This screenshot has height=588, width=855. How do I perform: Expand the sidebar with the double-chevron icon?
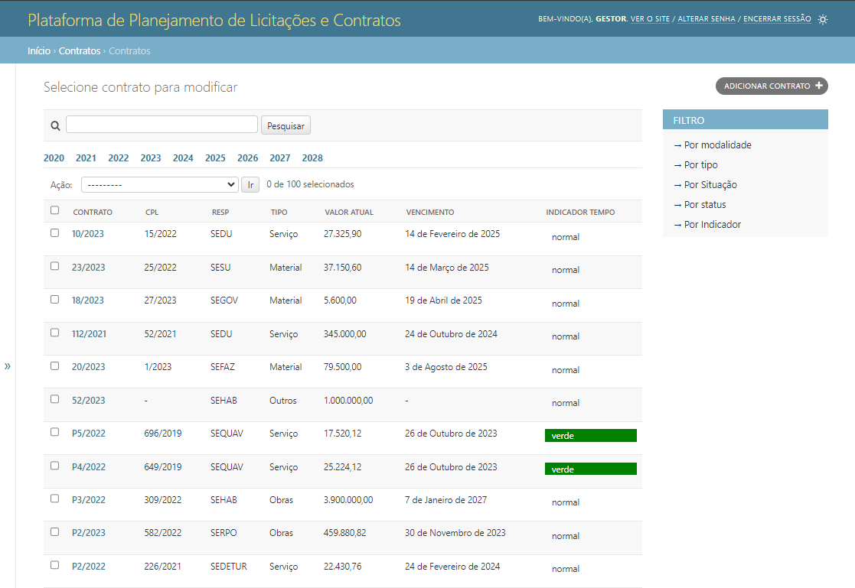pos(8,366)
